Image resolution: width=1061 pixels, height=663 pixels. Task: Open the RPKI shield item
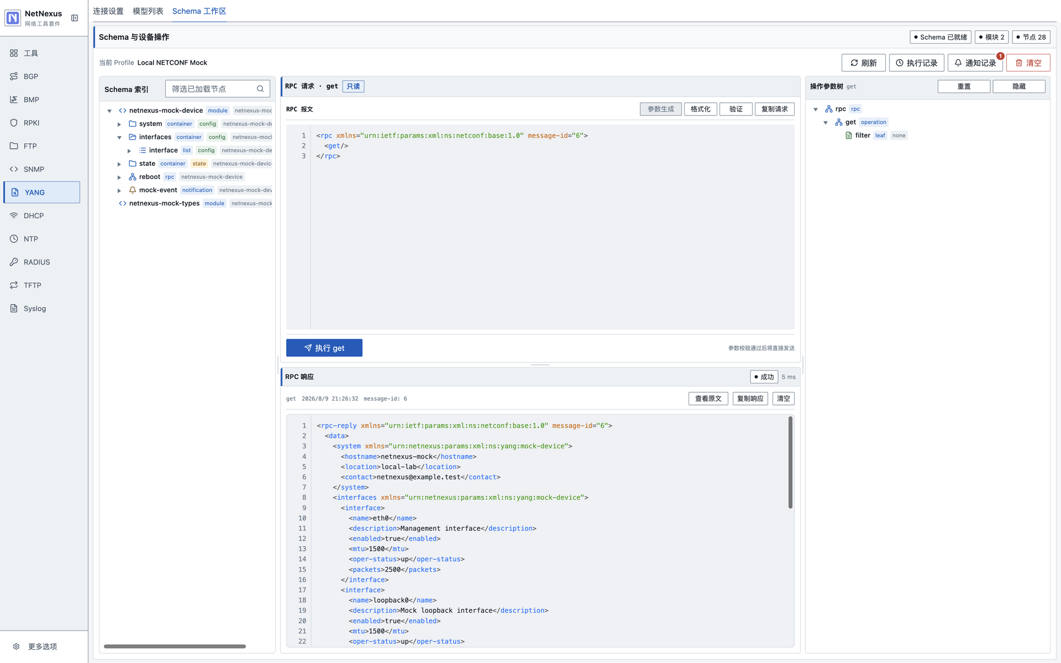click(x=41, y=123)
